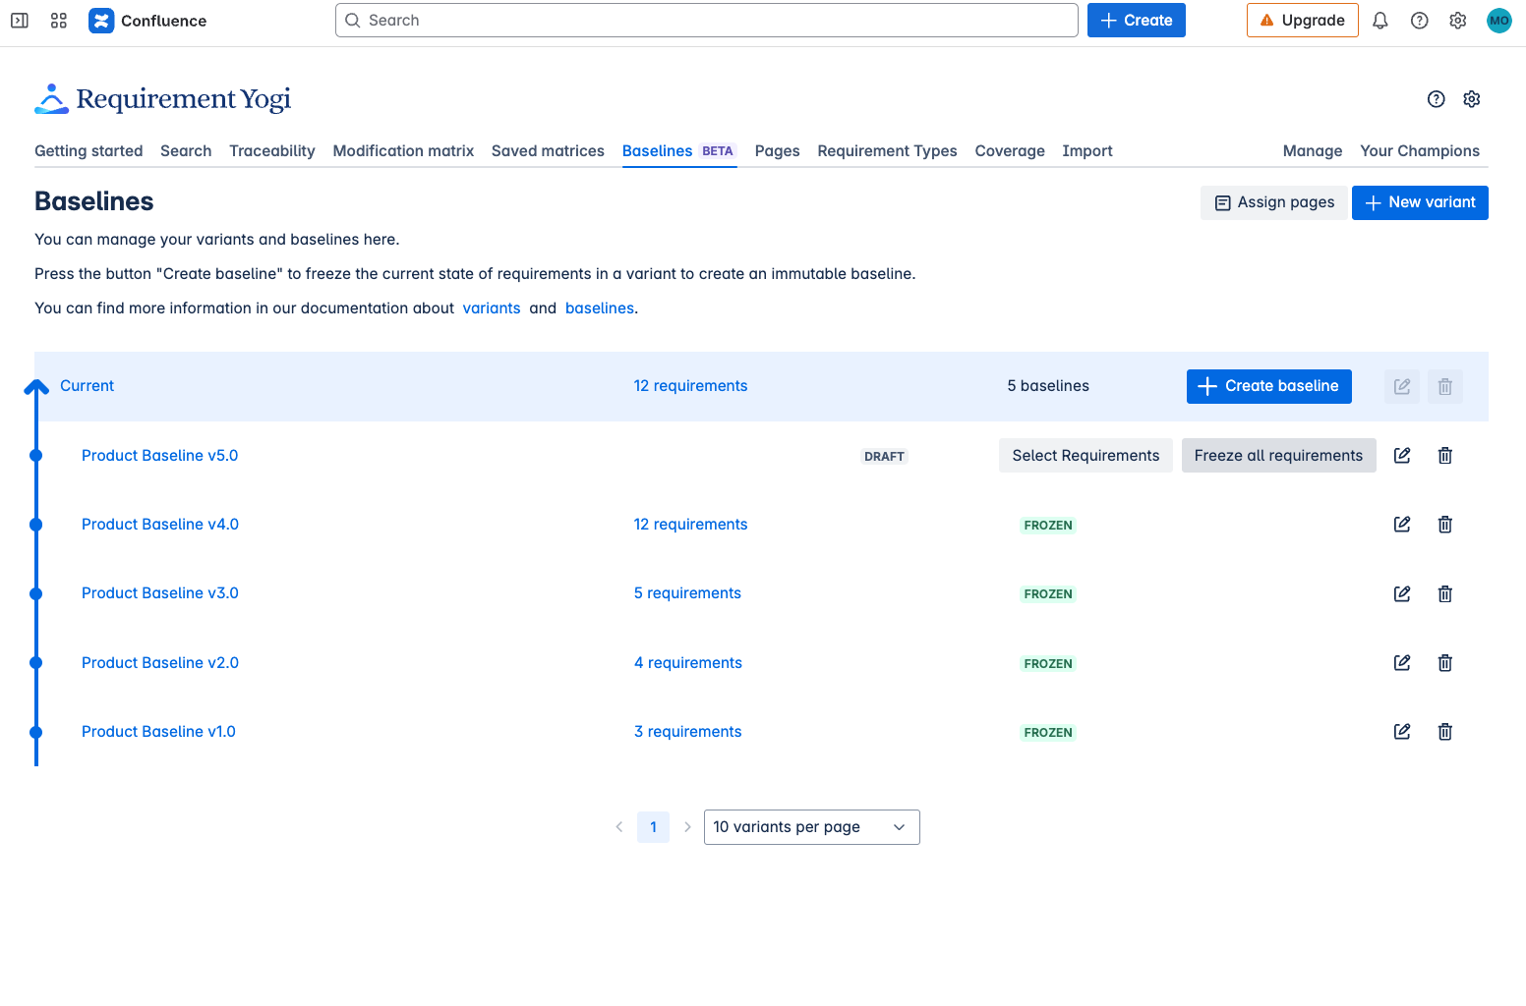
Task: Open the Import tab
Action: [x=1087, y=151]
